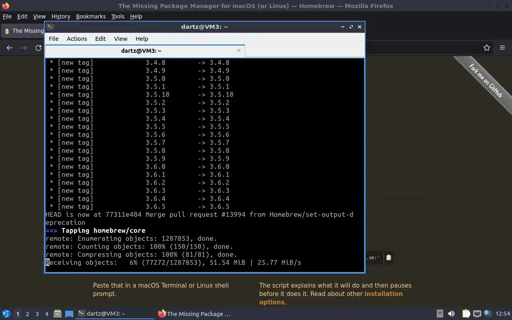
Task: Select the dartz@VM3: ~ terminal tab
Action: tap(145, 51)
